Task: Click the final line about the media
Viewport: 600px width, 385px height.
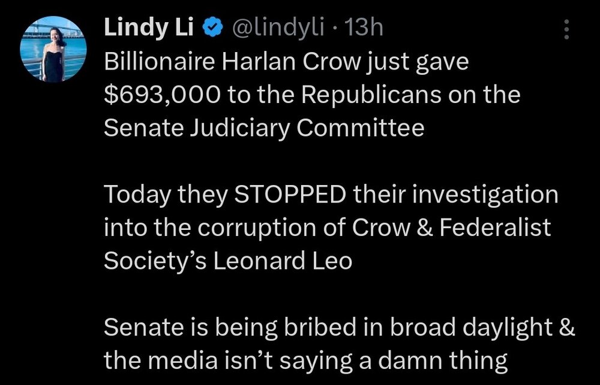Action: point(305,360)
